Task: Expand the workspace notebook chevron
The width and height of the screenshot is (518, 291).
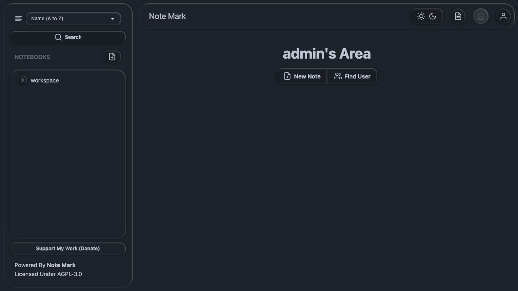Action: pos(23,80)
